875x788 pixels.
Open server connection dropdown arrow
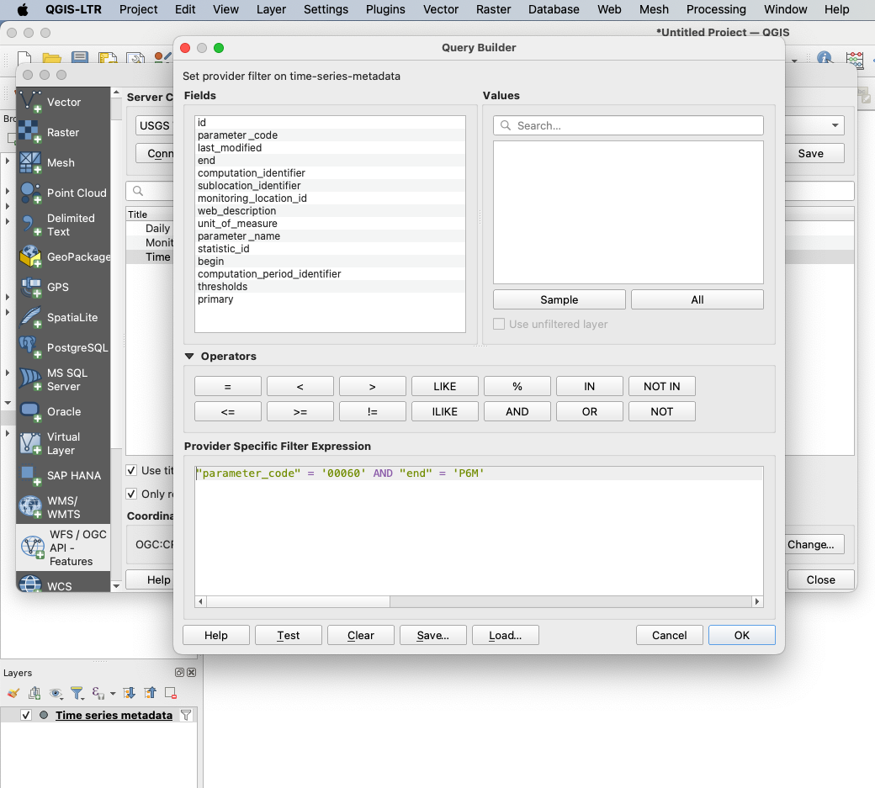[x=835, y=125]
